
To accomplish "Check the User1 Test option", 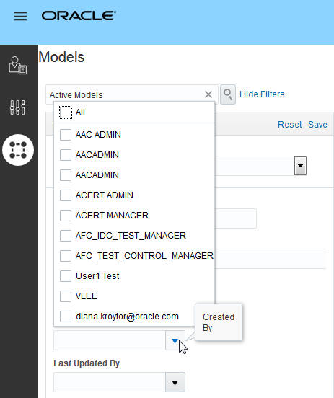I will pyautogui.click(x=66, y=276).
